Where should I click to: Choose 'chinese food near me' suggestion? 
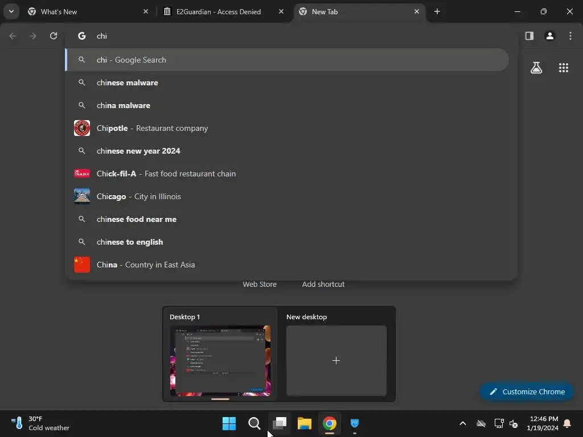[287, 219]
